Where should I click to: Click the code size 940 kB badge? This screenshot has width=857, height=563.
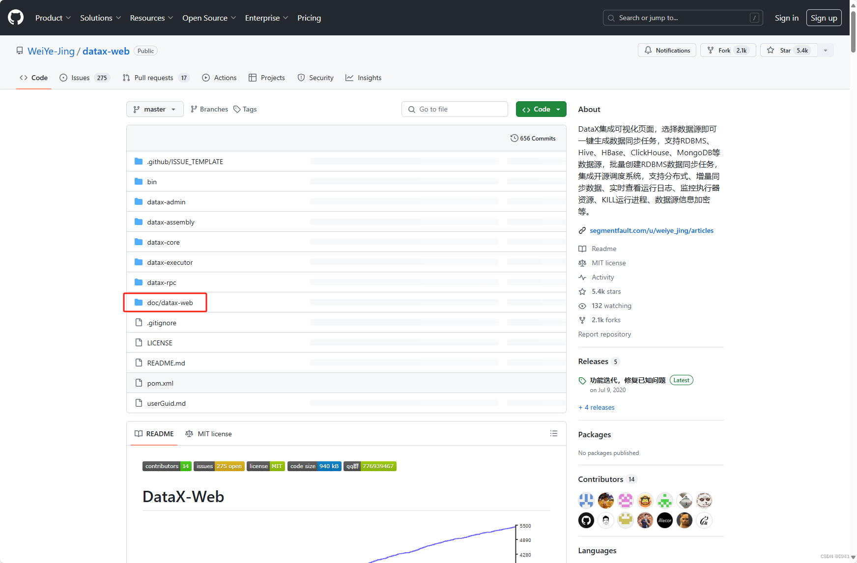pos(314,466)
